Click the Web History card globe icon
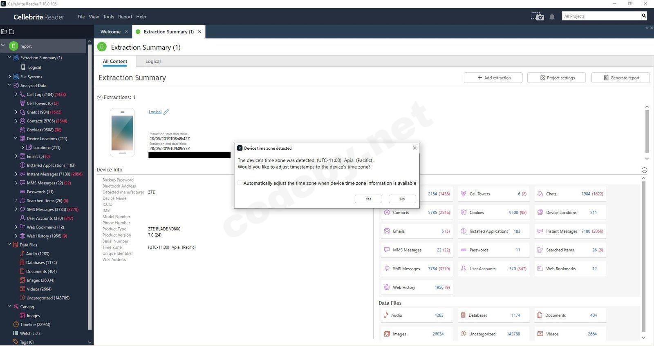654x346 pixels. click(x=387, y=287)
